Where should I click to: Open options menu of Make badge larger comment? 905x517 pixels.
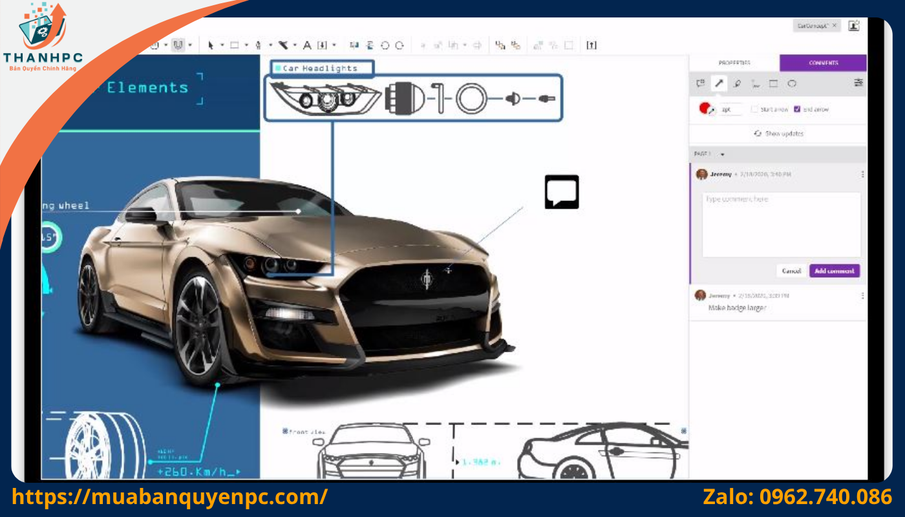click(862, 295)
